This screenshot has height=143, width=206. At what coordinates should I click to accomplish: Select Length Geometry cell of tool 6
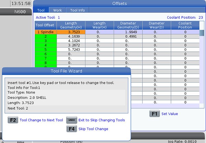click(x=71, y=54)
